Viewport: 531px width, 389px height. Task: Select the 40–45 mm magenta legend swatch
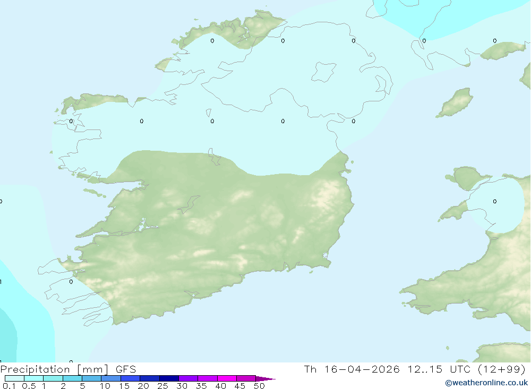pyautogui.click(x=227, y=378)
